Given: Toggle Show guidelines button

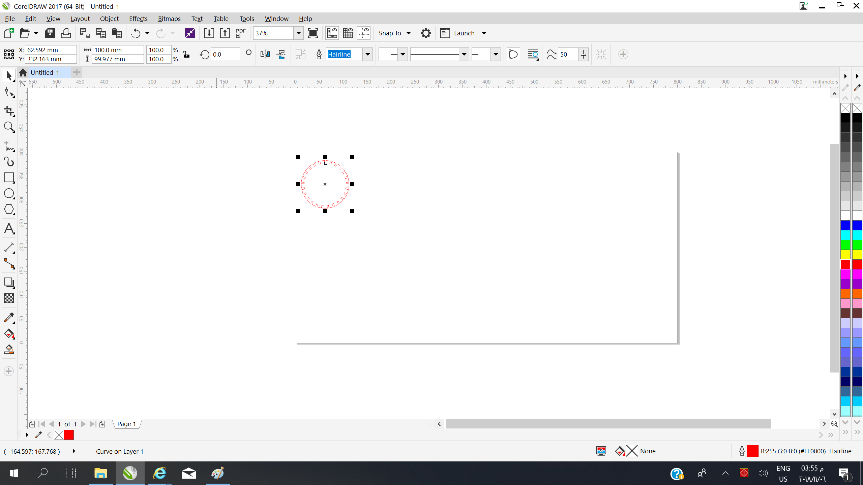Looking at the screenshot, I should [x=364, y=33].
